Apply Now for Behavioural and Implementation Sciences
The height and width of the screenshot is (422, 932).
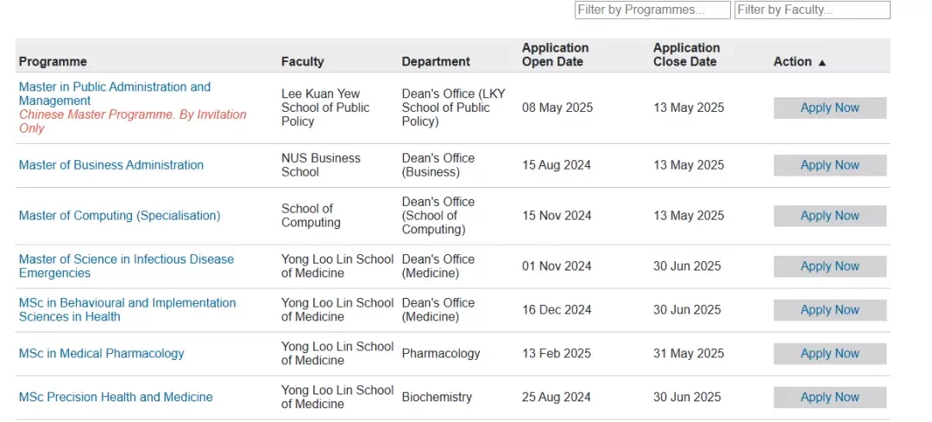tap(830, 310)
